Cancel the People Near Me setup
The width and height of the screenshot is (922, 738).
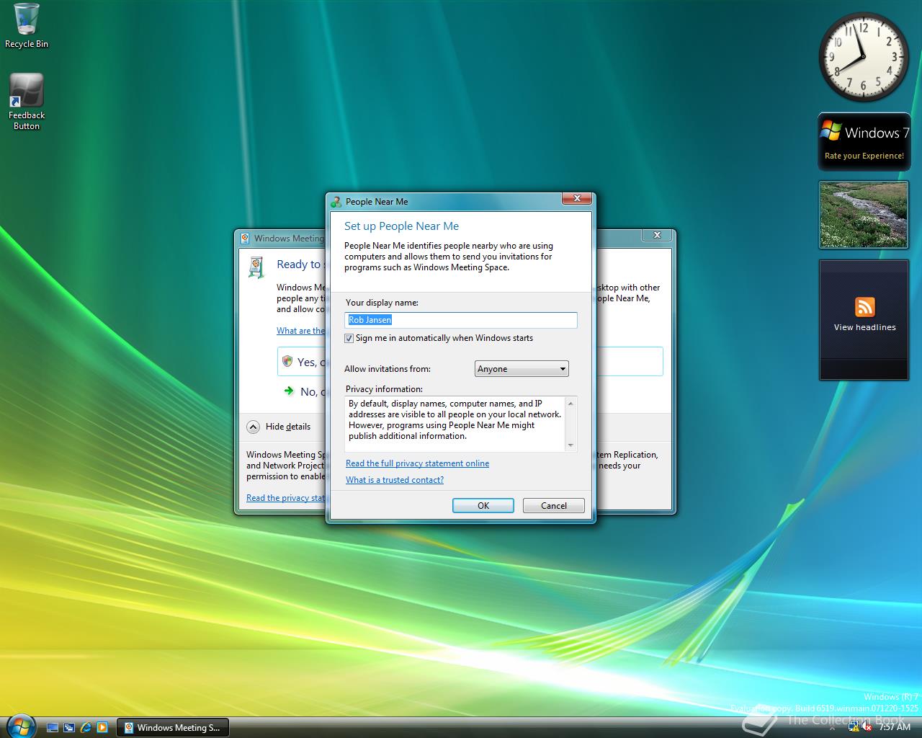click(x=553, y=506)
